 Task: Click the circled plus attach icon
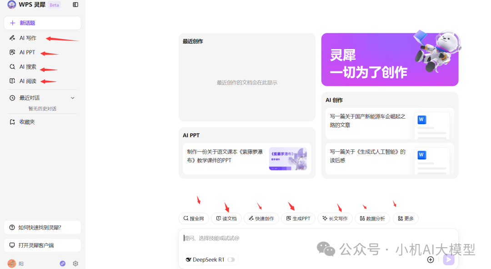pyautogui.click(x=431, y=259)
